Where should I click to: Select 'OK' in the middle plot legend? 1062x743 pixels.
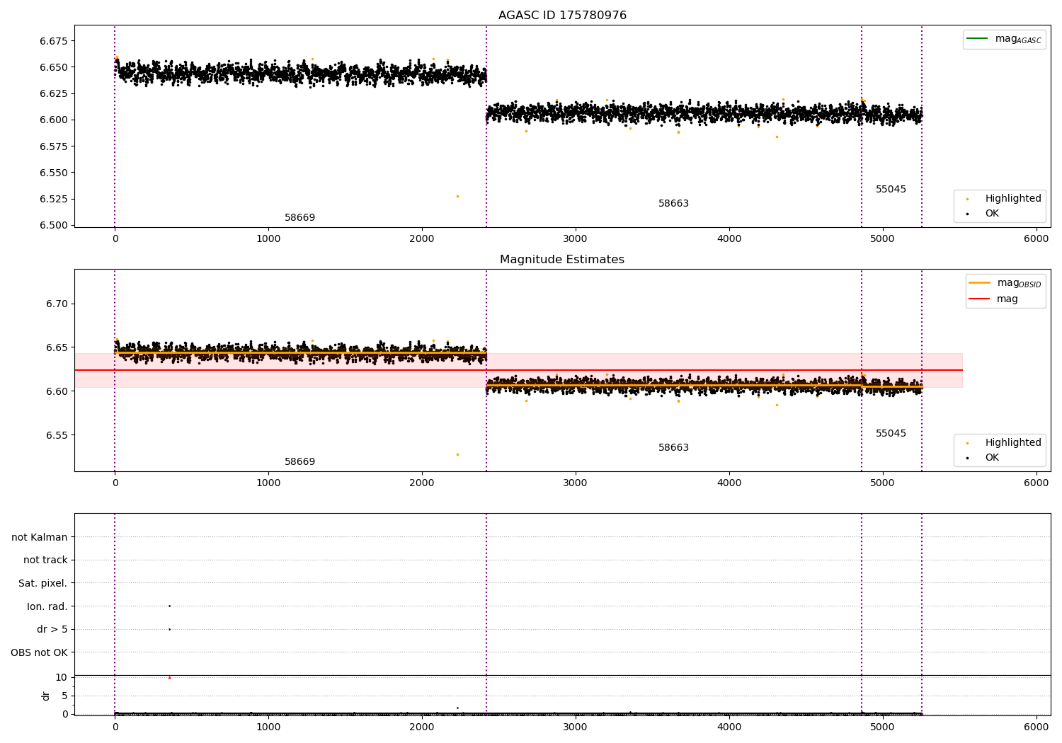(992, 457)
